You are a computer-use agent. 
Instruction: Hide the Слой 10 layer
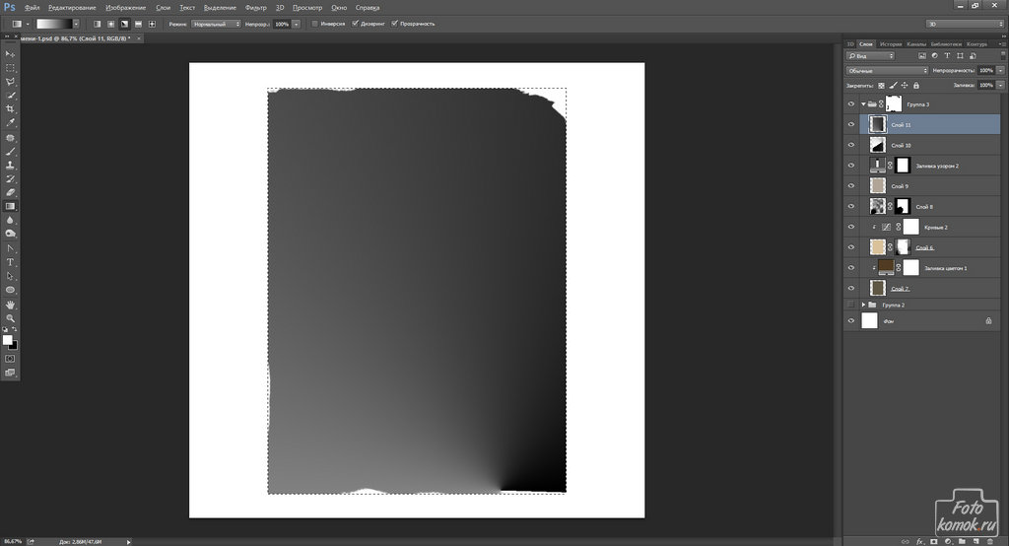(x=851, y=145)
